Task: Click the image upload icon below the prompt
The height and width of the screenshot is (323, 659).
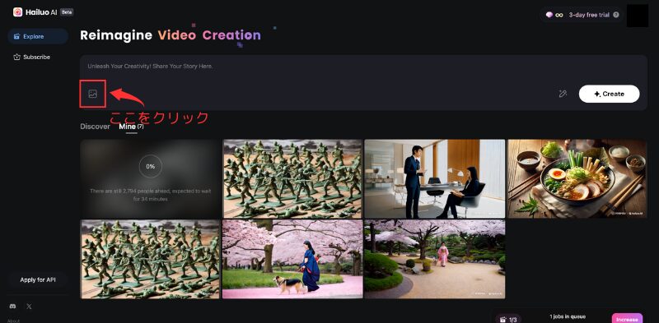Action: (93, 94)
